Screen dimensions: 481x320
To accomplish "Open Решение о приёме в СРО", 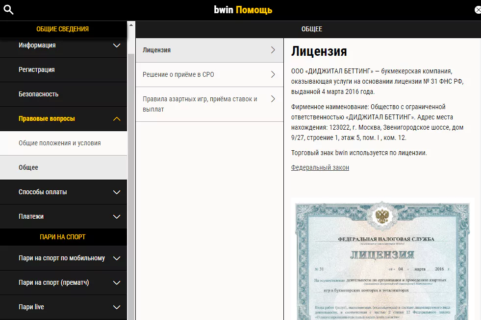I will point(209,75).
